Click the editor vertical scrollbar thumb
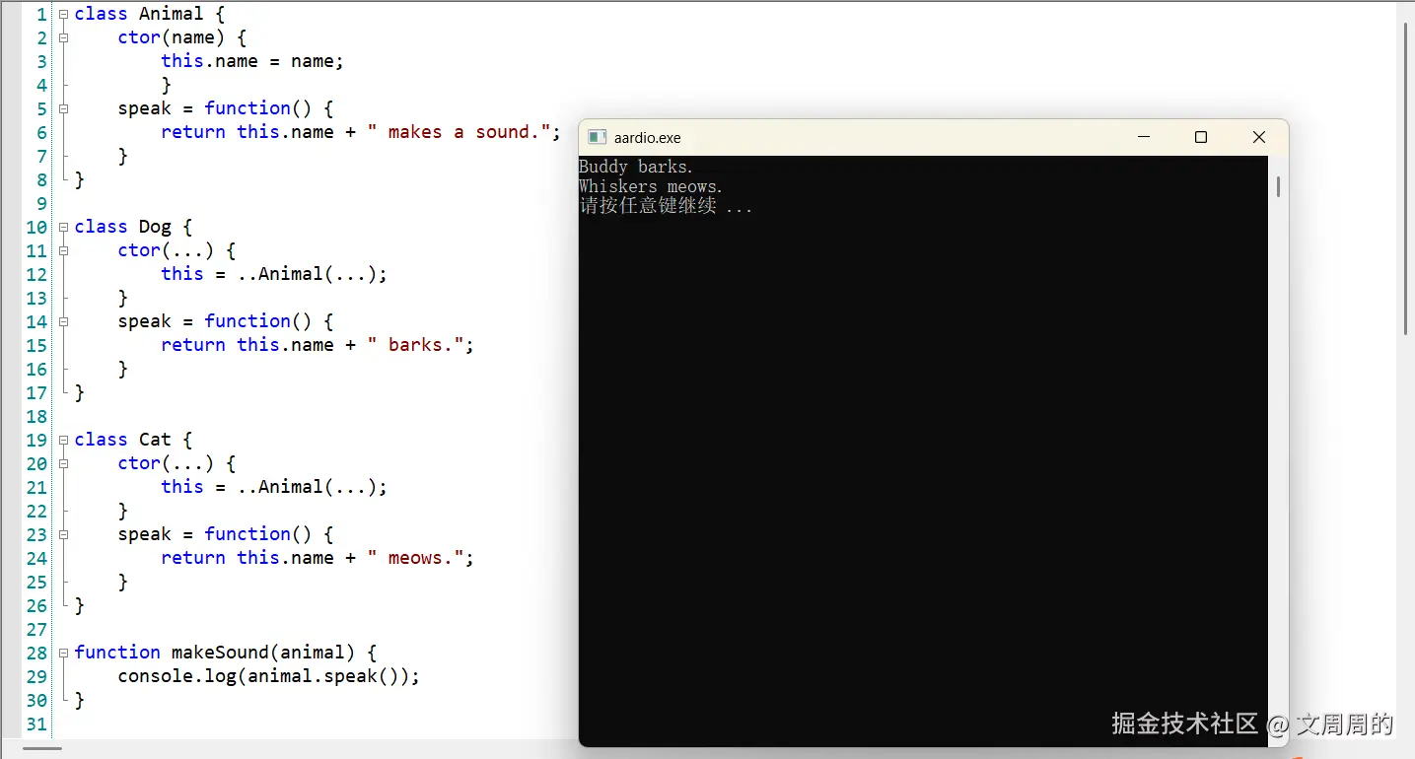This screenshot has width=1415, height=759. 1405,178
